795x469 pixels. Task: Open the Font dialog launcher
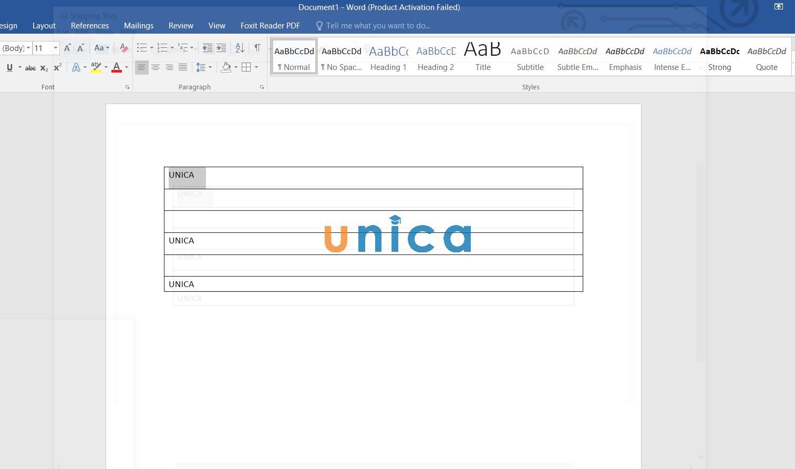tap(127, 87)
